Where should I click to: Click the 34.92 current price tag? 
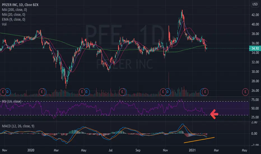tap(255, 48)
